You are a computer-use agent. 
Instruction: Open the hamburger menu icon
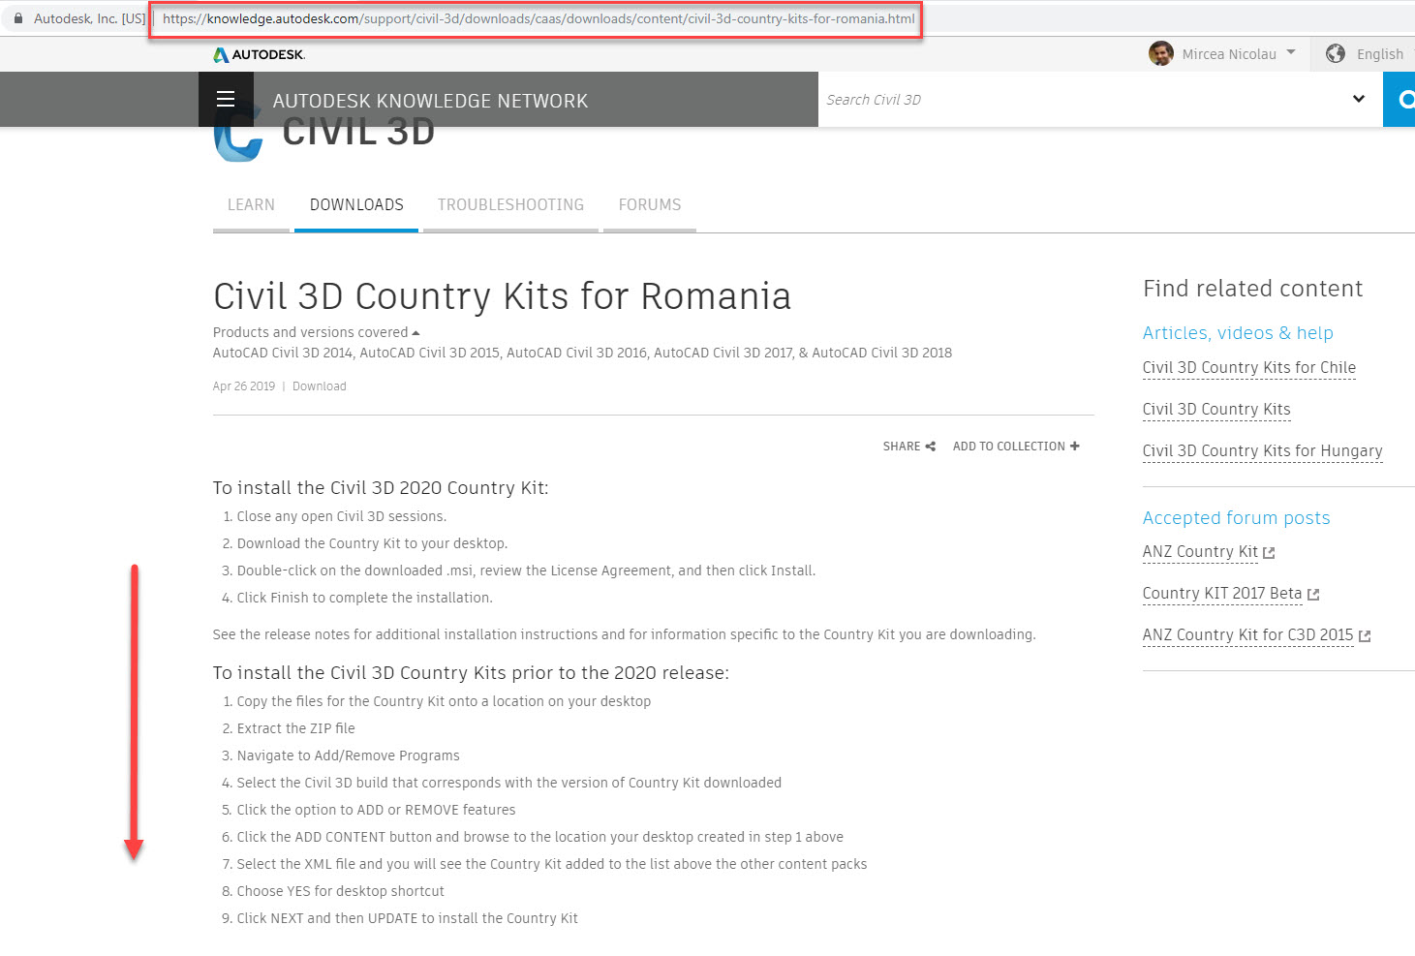pyautogui.click(x=226, y=99)
